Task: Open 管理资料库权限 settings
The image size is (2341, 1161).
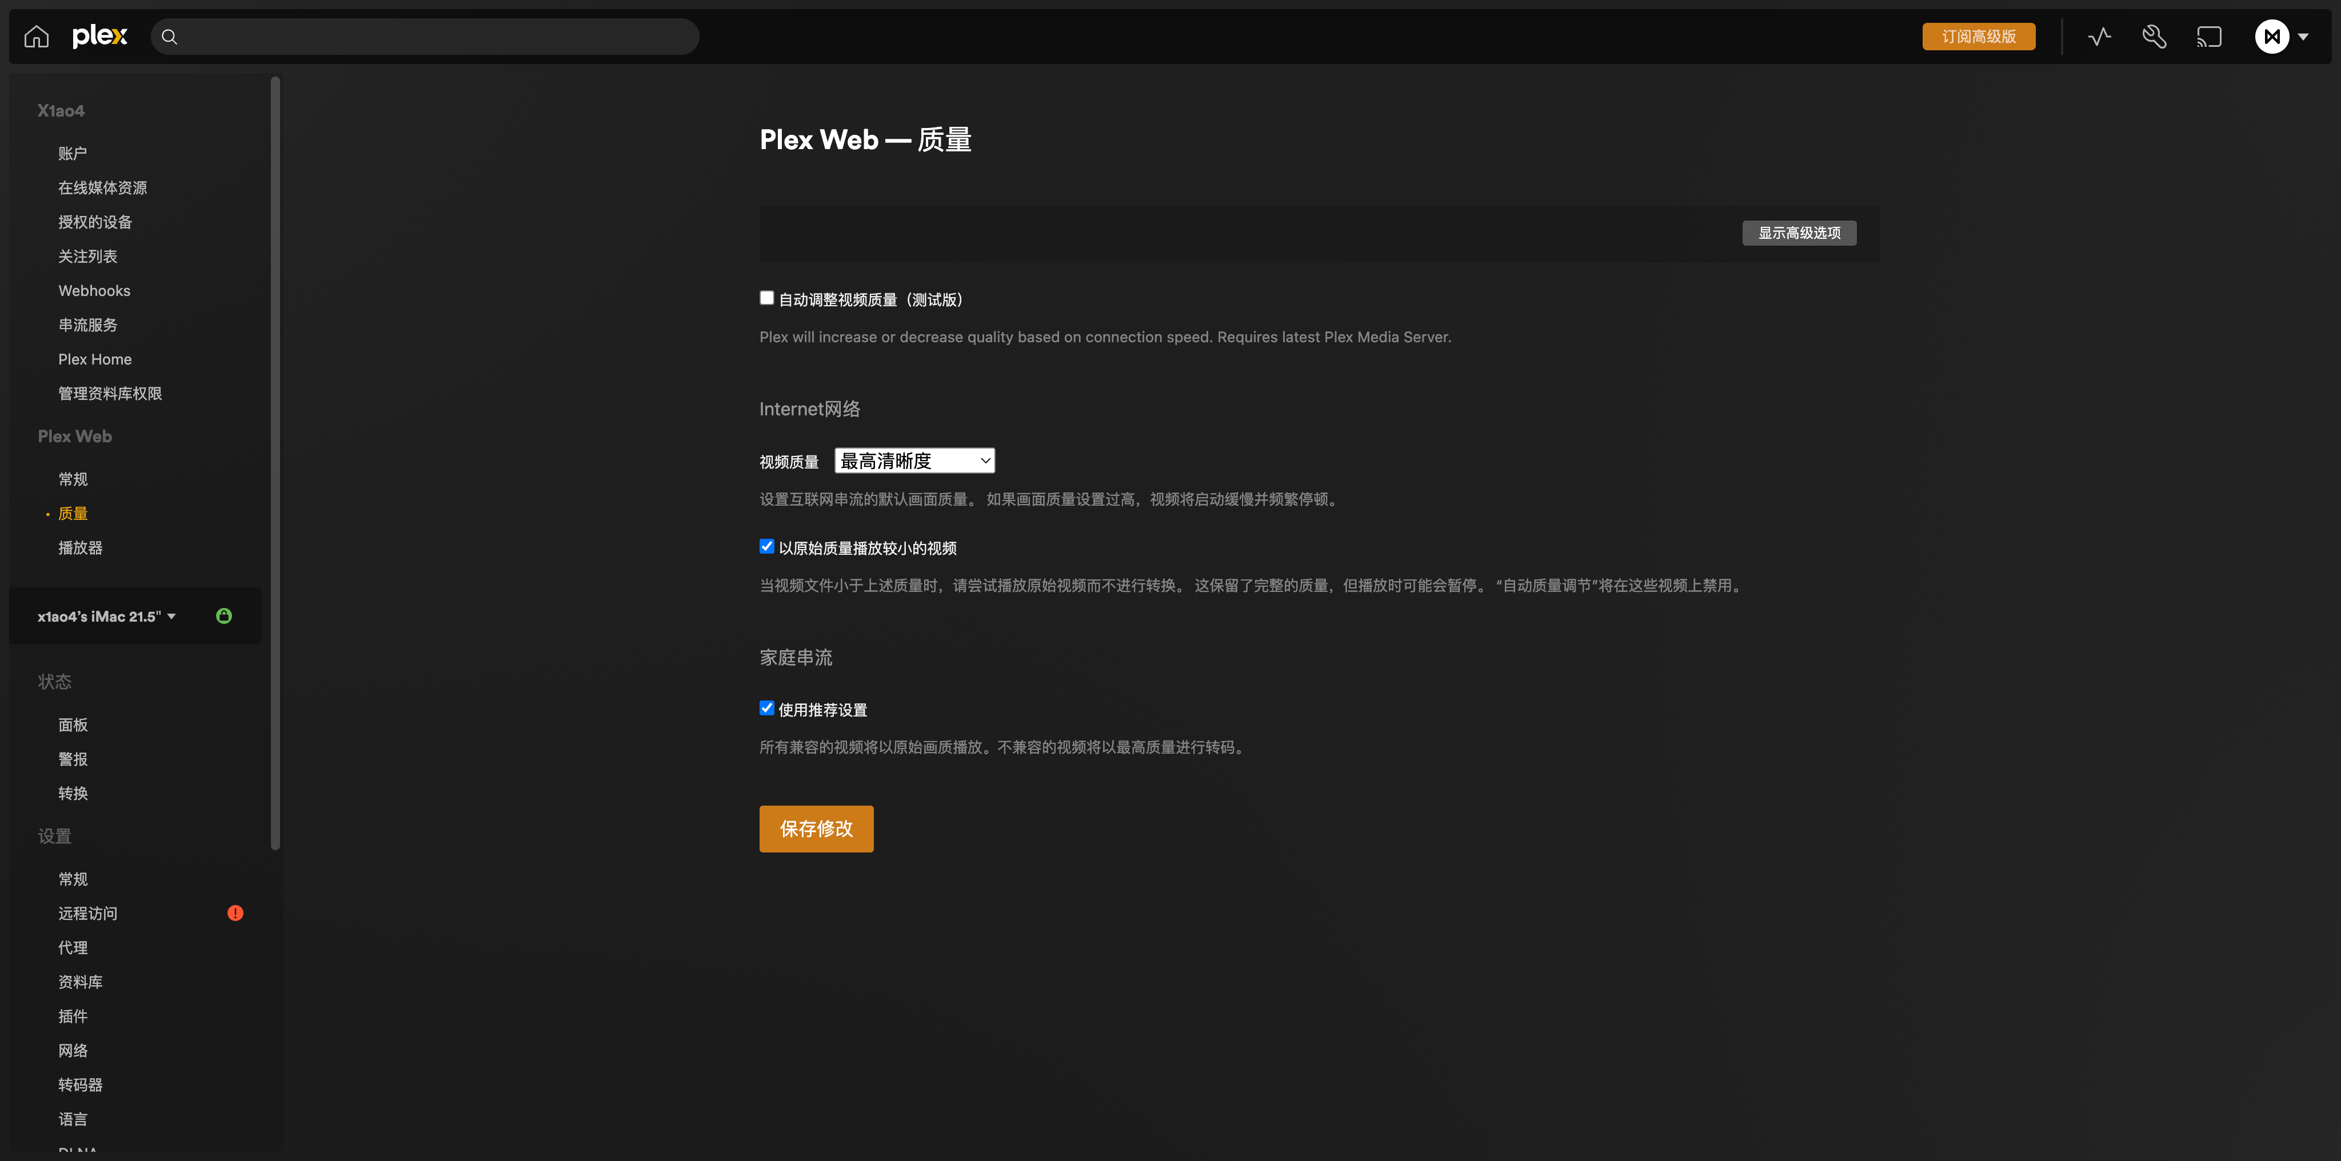Action: pos(110,393)
